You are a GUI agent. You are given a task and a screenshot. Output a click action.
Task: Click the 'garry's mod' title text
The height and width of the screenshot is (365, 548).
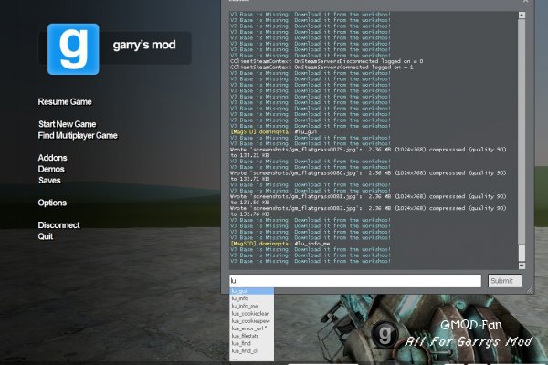click(144, 45)
